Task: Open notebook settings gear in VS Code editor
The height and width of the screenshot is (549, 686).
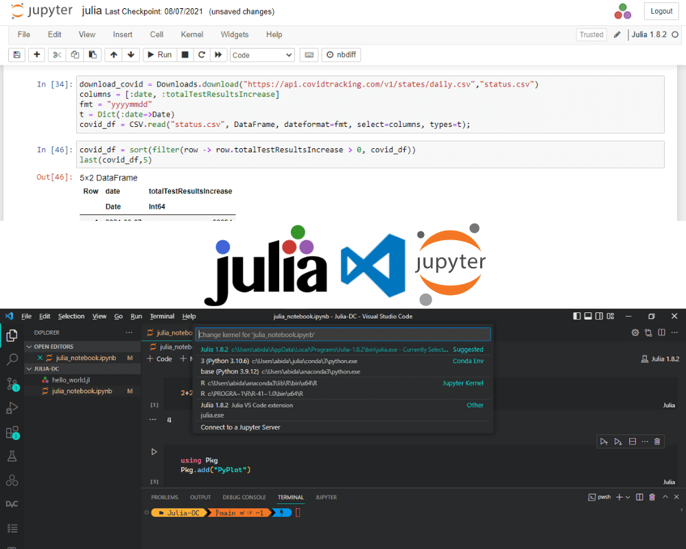Action: [635, 333]
